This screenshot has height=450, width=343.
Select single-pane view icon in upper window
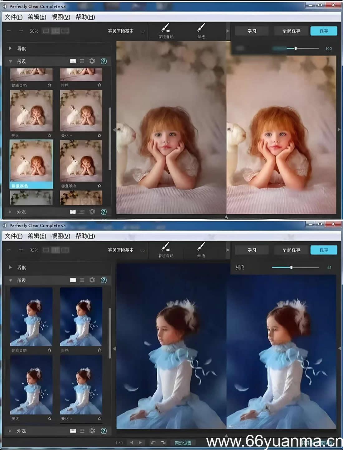coord(46,31)
